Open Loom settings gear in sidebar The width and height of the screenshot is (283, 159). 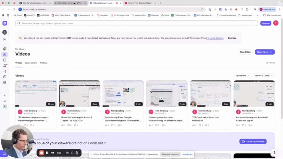click(5, 82)
